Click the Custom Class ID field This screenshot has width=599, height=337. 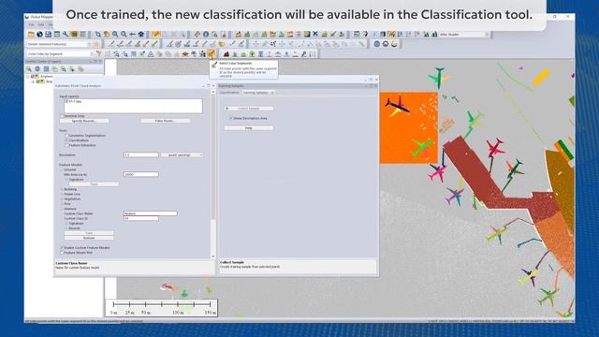tap(141, 218)
